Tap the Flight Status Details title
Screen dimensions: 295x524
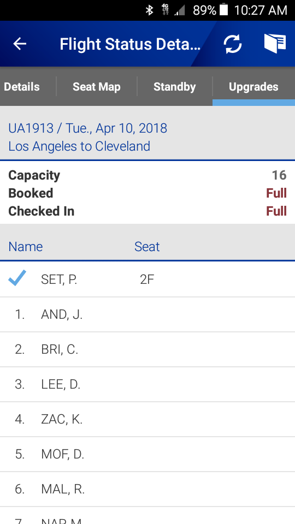(130, 44)
